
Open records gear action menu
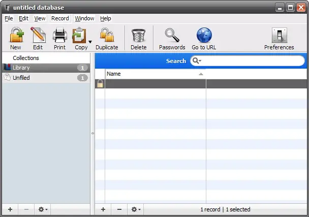[136, 209]
